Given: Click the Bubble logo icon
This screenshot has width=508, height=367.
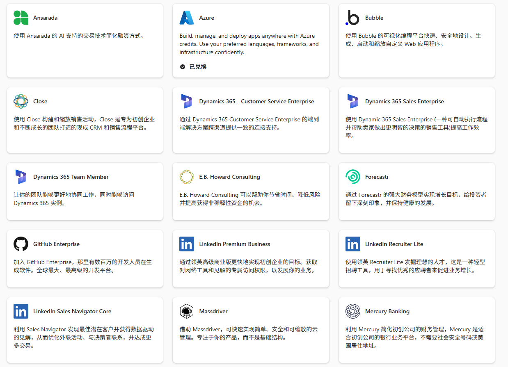Looking at the screenshot, I should click(352, 18).
